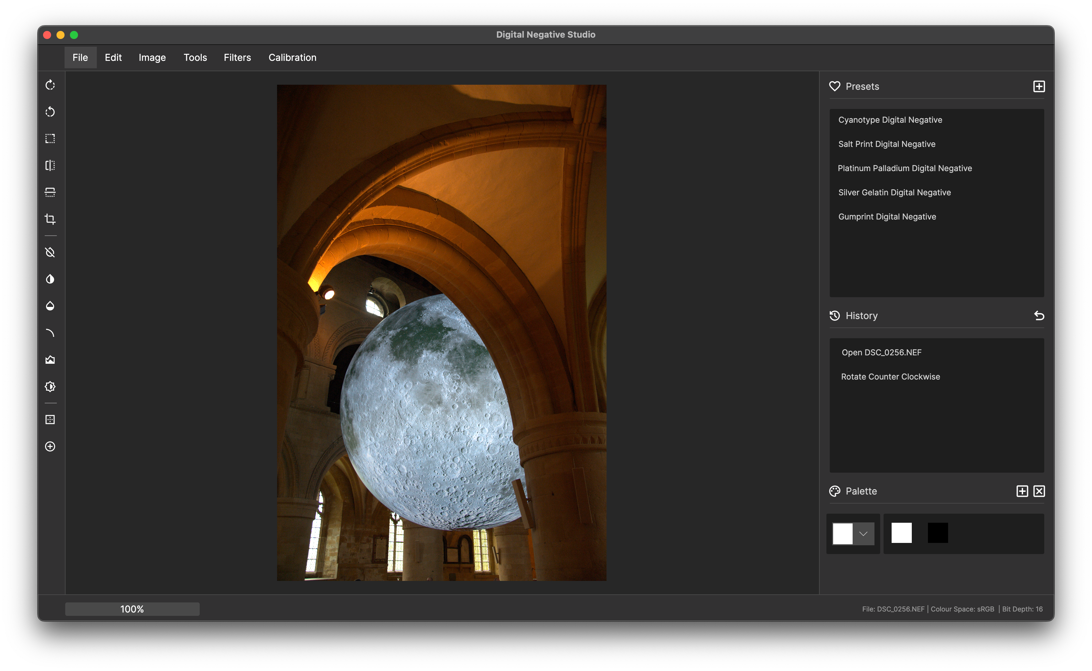Click the History undo arrow icon
1092x671 pixels.
[1039, 316]
